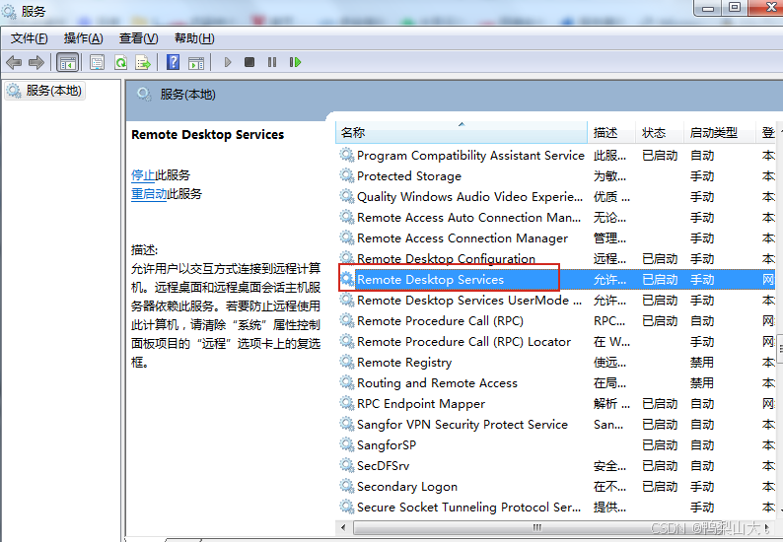Open the 文件(F) menu

pos(30,38)
